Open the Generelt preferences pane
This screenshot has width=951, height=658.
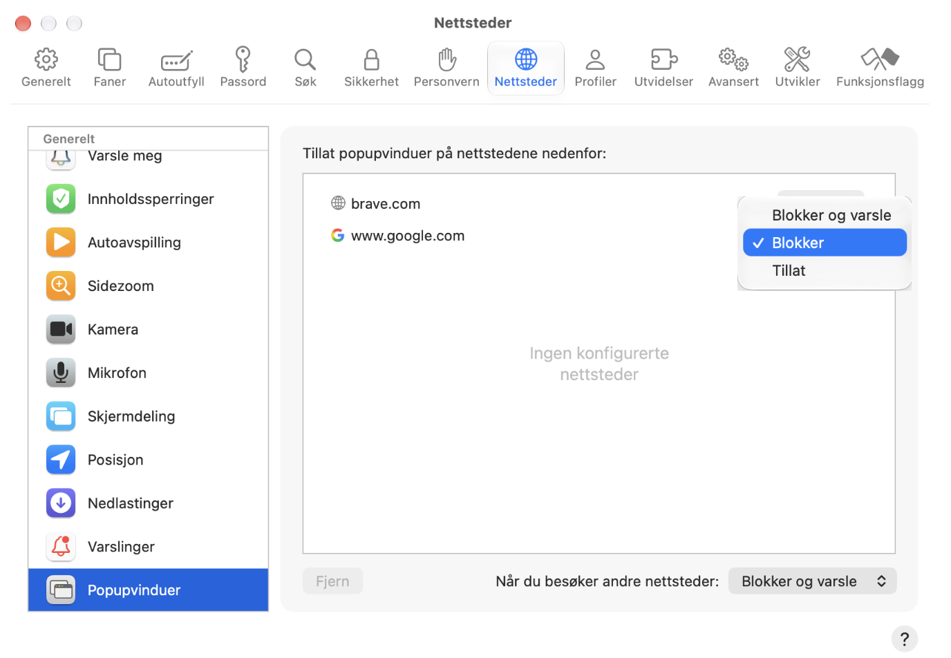point(46,68)
